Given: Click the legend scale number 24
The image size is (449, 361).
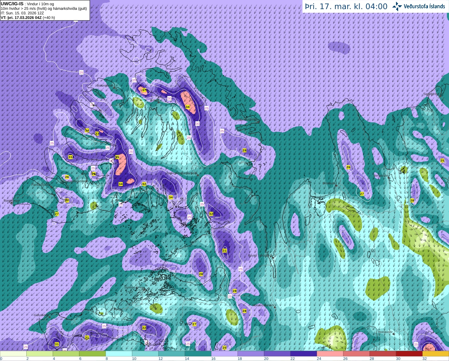Looking at the screenshot, I should click(319, 359).
